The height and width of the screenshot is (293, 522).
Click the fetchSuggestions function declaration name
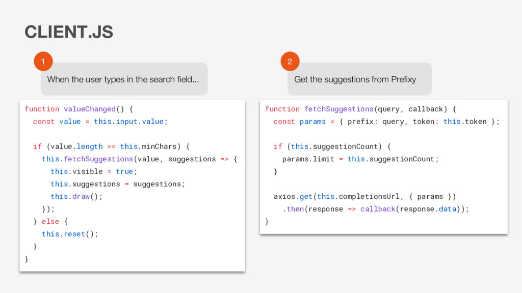pos(339,109)
